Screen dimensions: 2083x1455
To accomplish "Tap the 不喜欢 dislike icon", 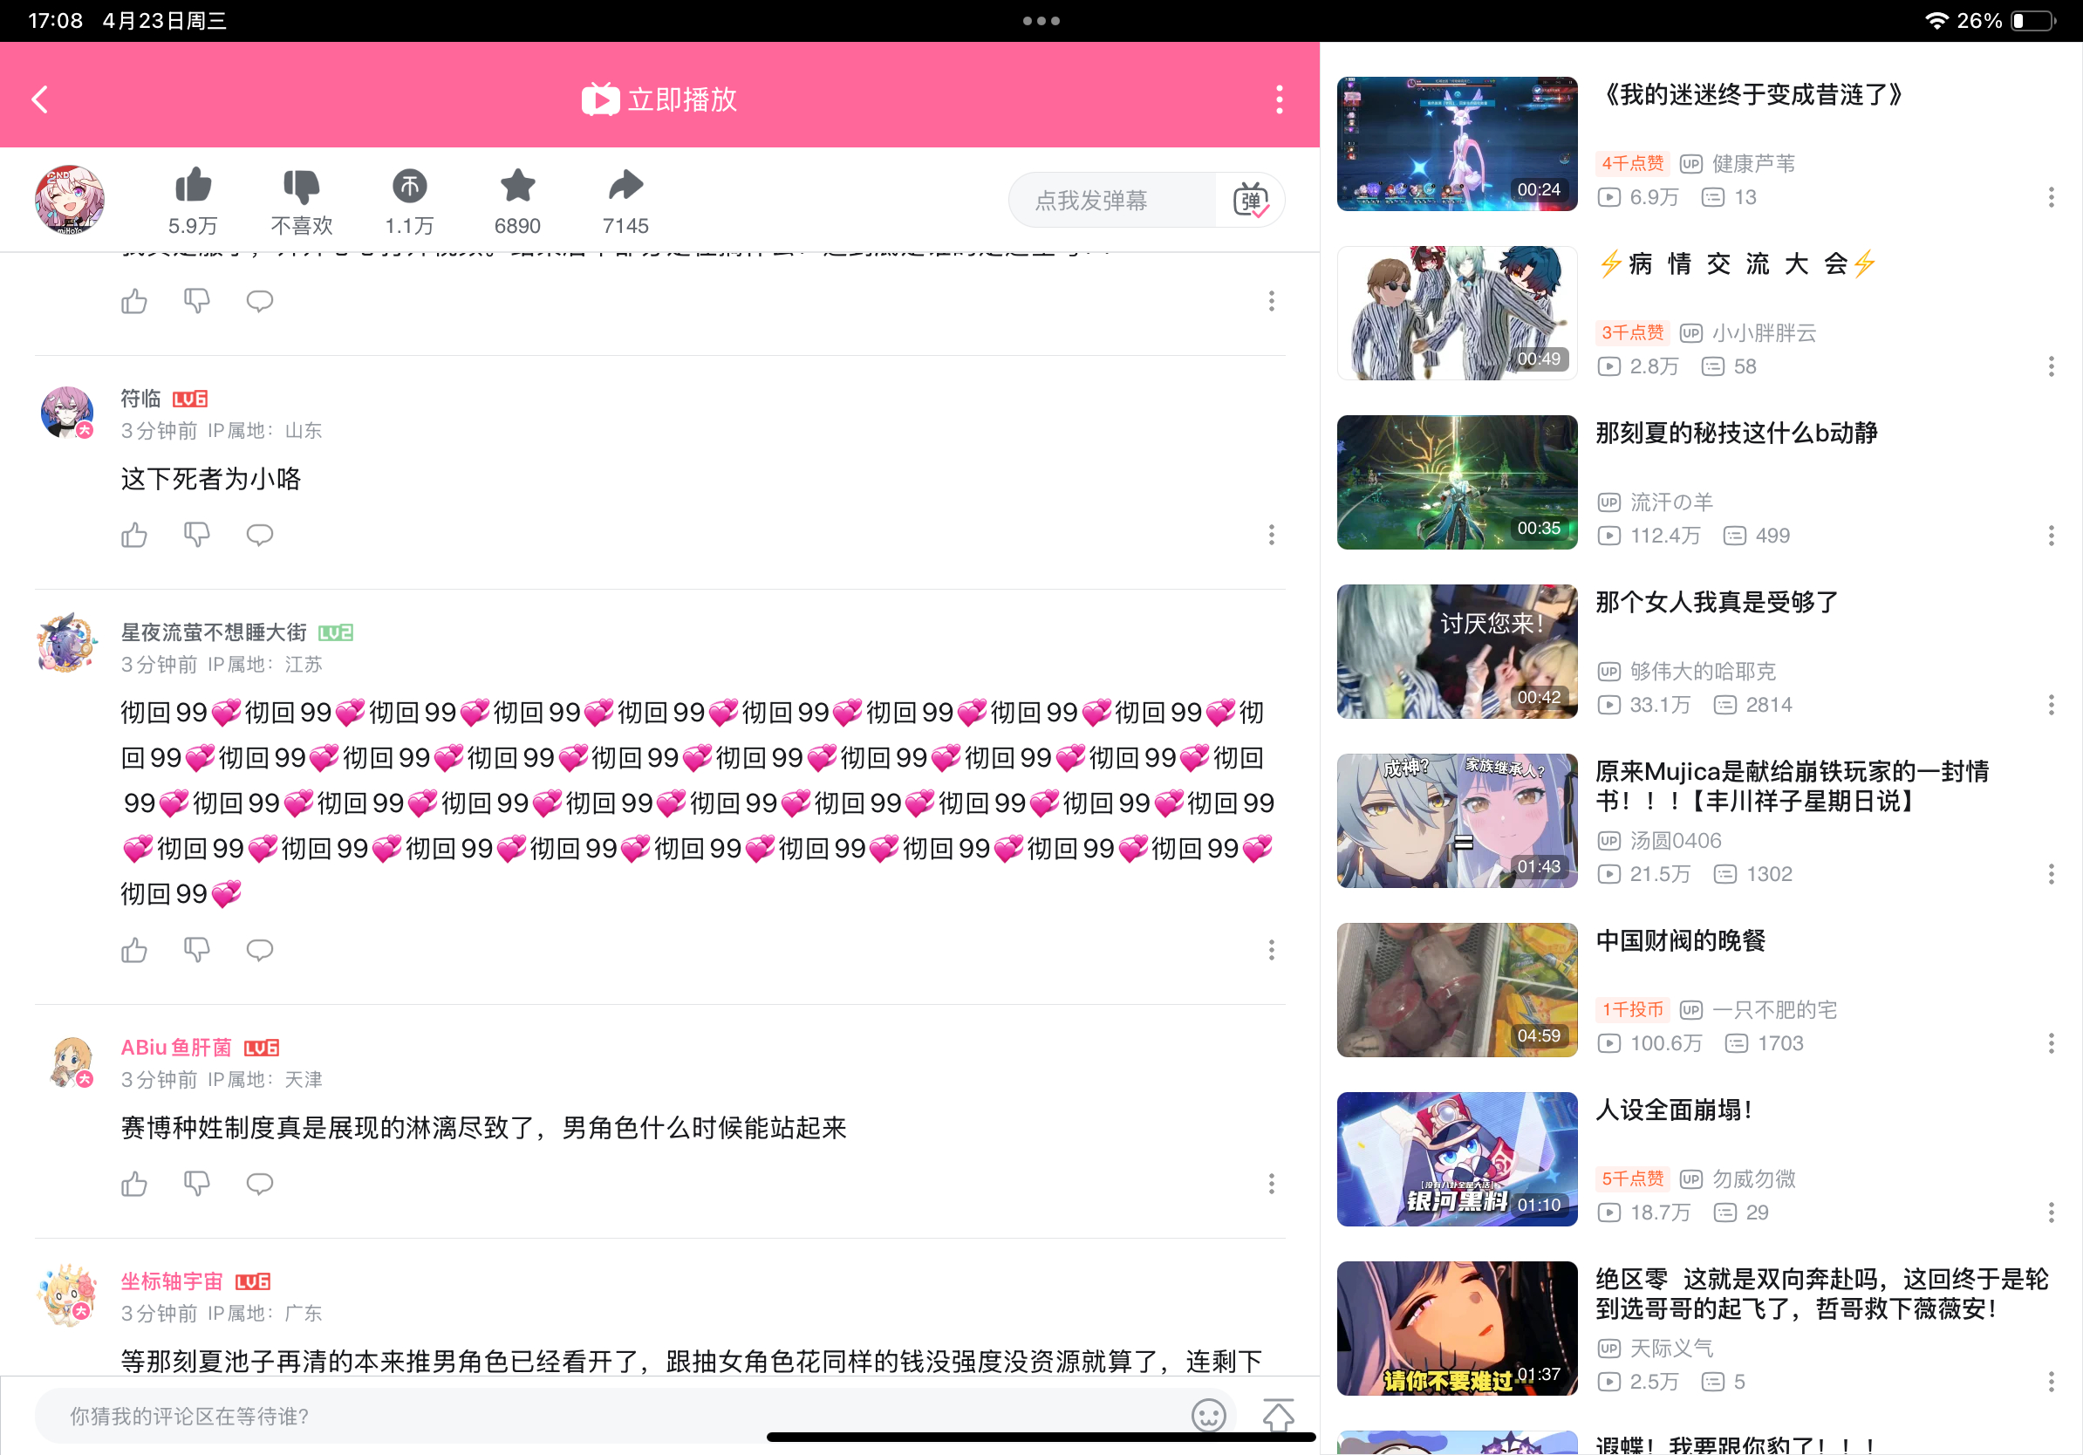I will click(x=301, y=202).
